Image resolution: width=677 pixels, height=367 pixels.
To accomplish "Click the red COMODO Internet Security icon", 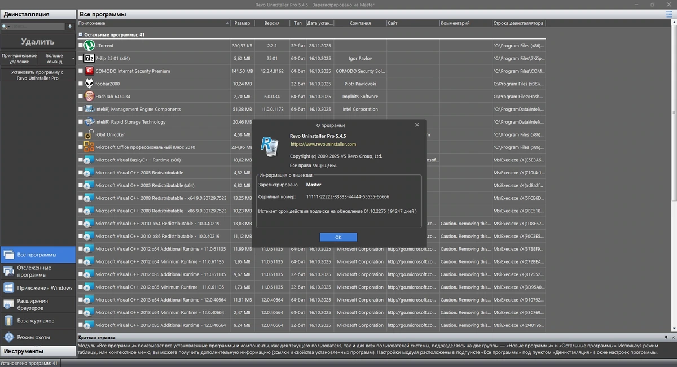I will [89, 71].
